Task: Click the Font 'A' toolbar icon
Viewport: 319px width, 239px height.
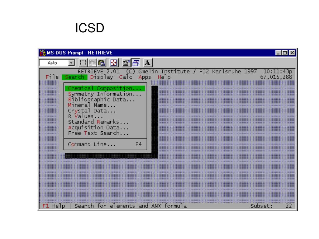Action: [x=148, y=63]
